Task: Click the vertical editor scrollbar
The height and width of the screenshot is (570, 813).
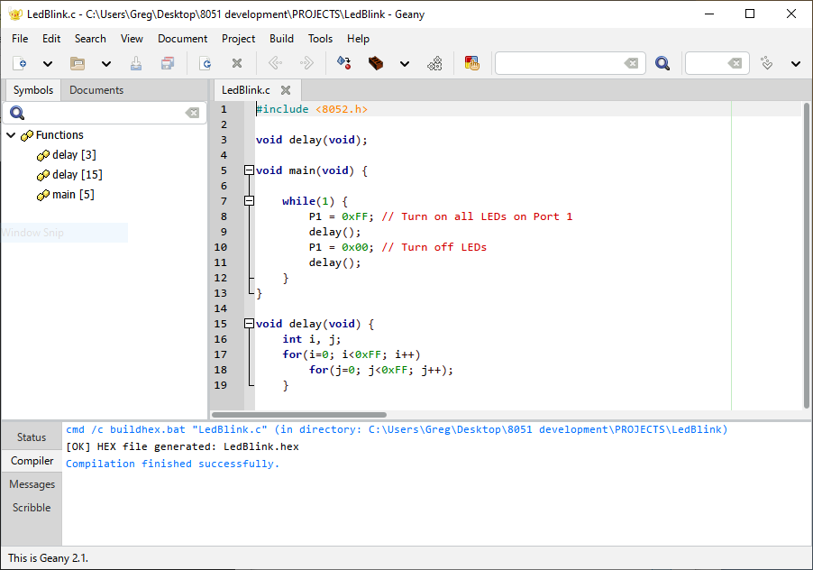Action: tap(807, 255)
